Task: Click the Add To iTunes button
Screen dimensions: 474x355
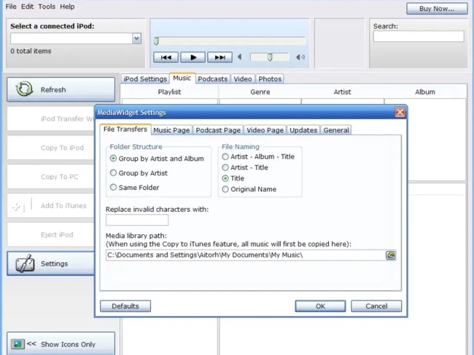Action: pos(51,205)
